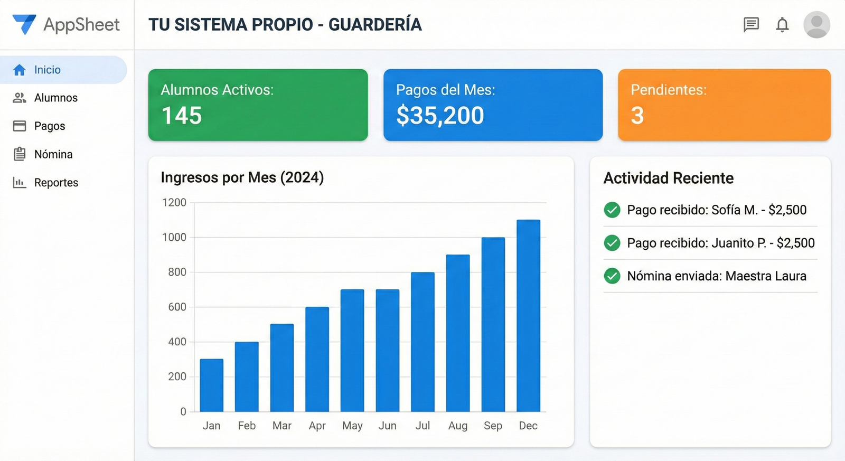This screenshot has height=461, width=845.
Task: Click the checkmark next to Juanito P. payment
Action: pos(612,243)
